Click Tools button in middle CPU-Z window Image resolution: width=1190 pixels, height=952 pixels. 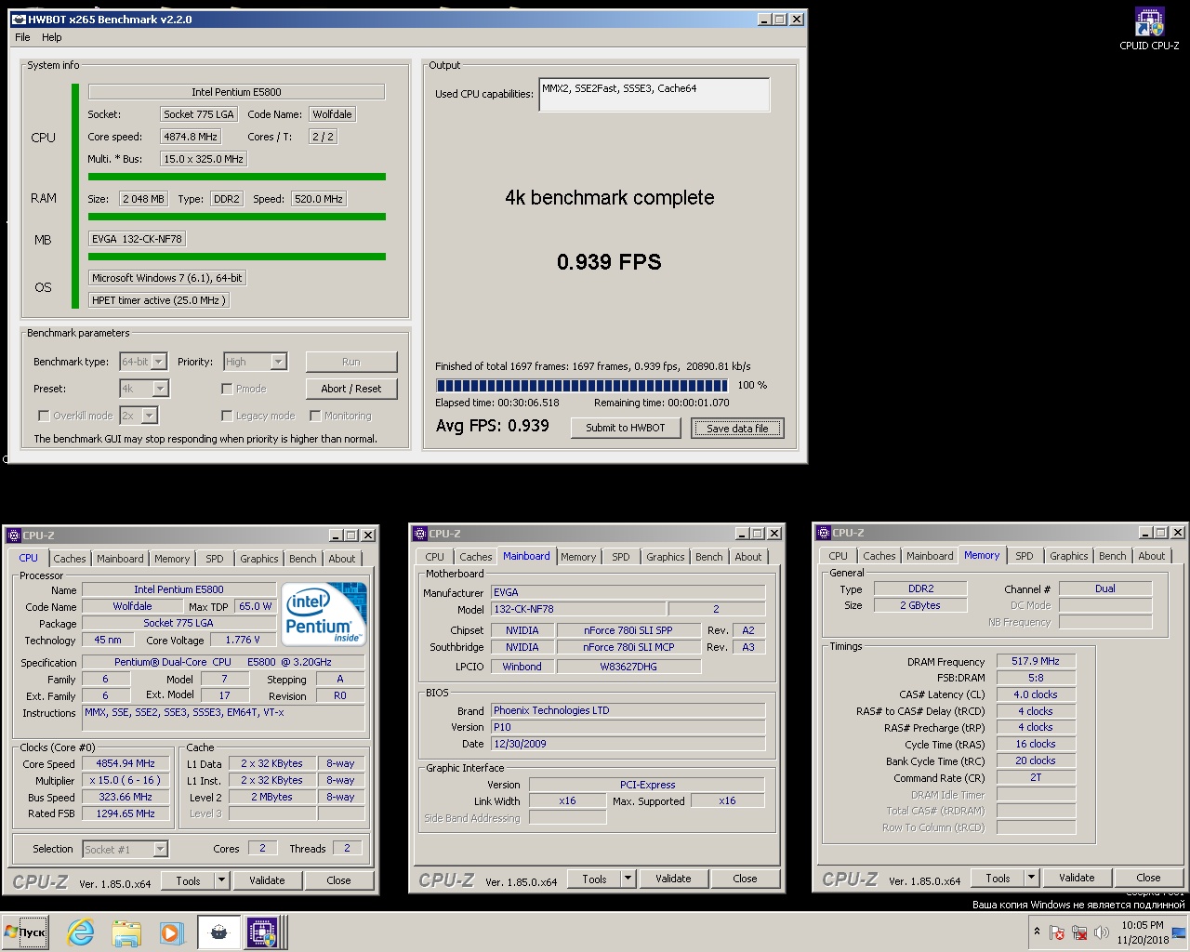594,879
